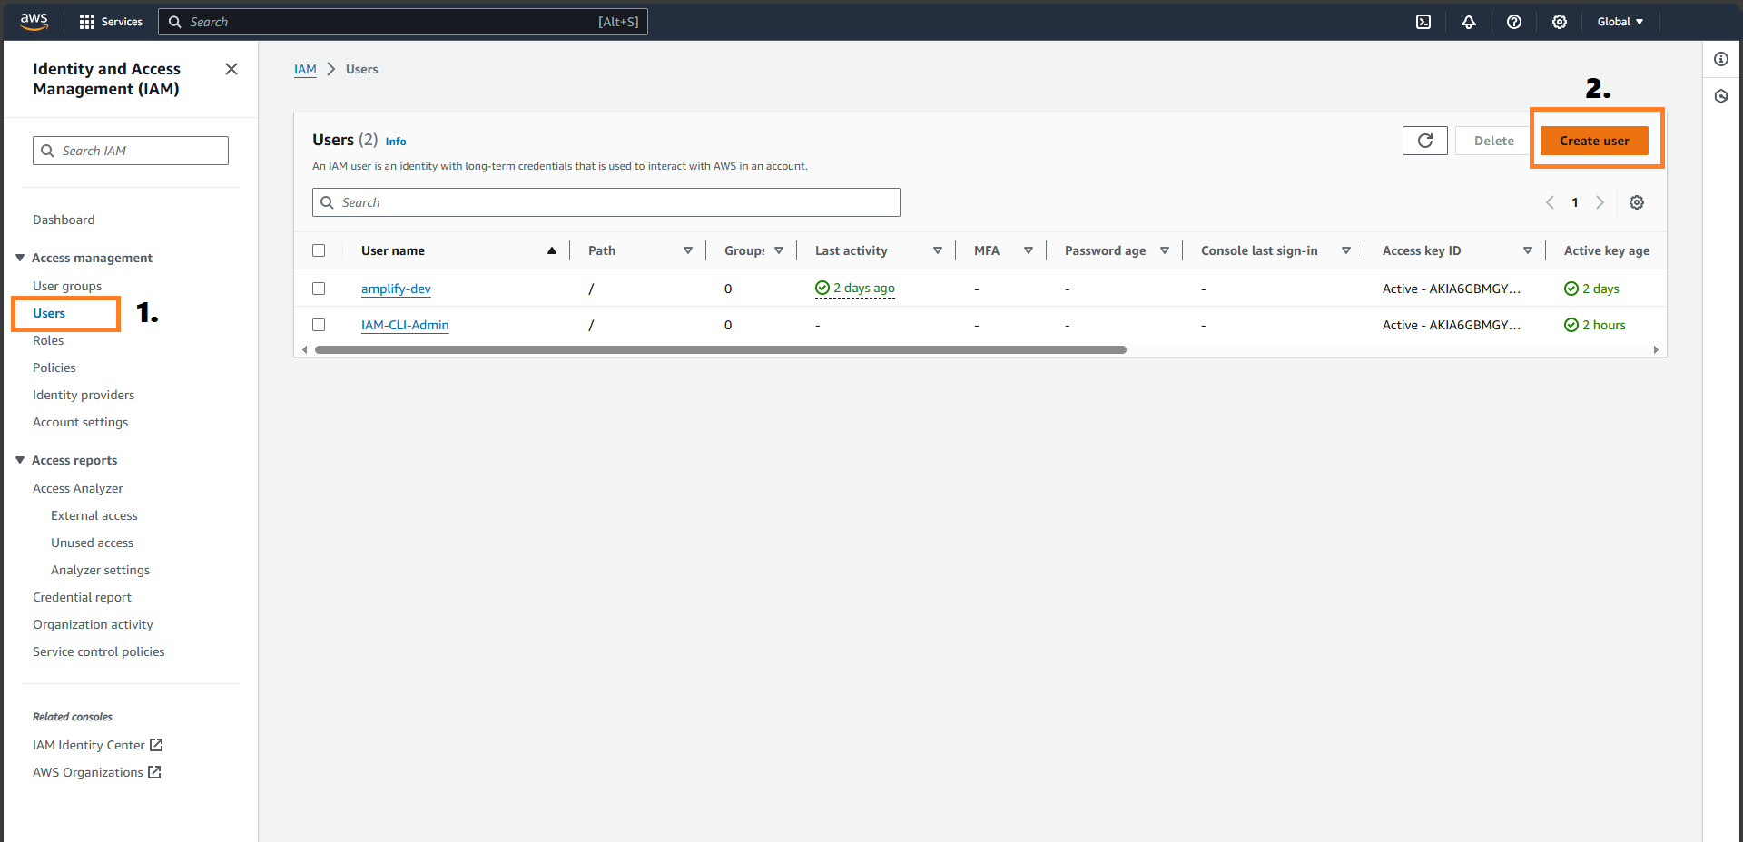The image size is (1743, 842).
Task: Refresh the users list
Action: tap(1425, 141)
